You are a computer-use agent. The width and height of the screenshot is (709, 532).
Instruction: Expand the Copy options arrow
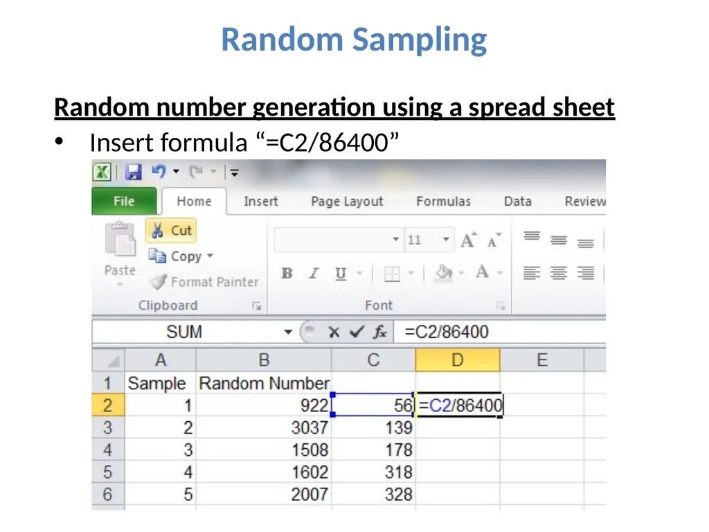210,256
